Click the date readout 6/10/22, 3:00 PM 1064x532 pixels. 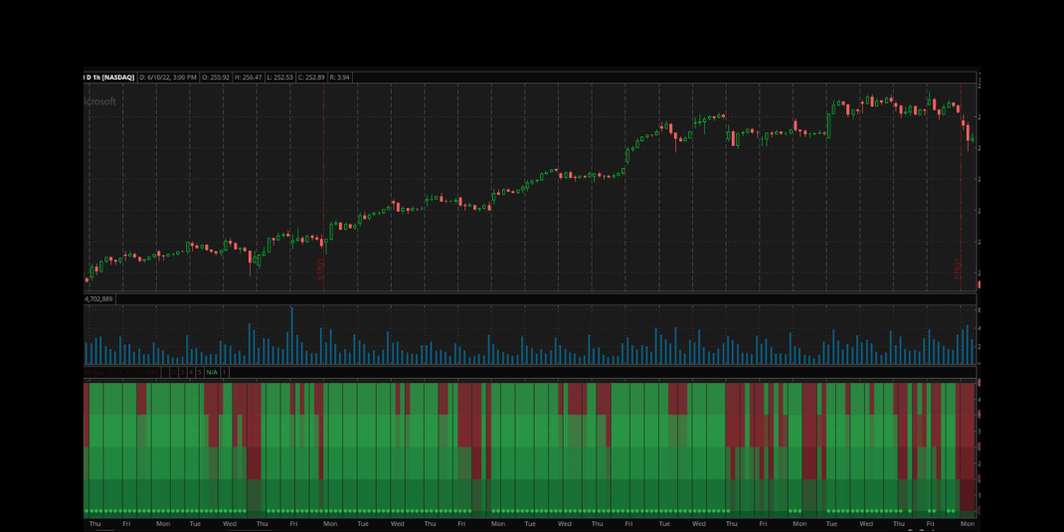[x=168, y=78]
